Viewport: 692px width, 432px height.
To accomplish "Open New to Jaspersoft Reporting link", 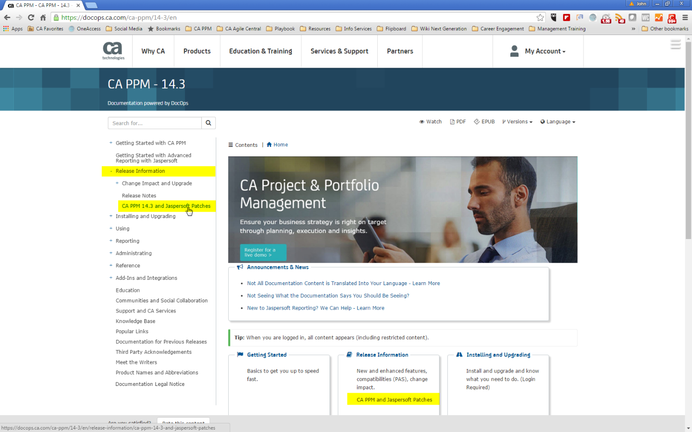I will tap(316, 308).
